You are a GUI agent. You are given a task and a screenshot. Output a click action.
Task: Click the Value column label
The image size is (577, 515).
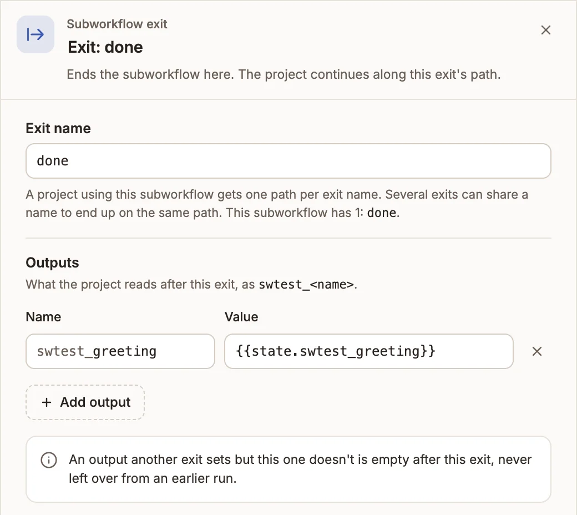pos(241,317)
